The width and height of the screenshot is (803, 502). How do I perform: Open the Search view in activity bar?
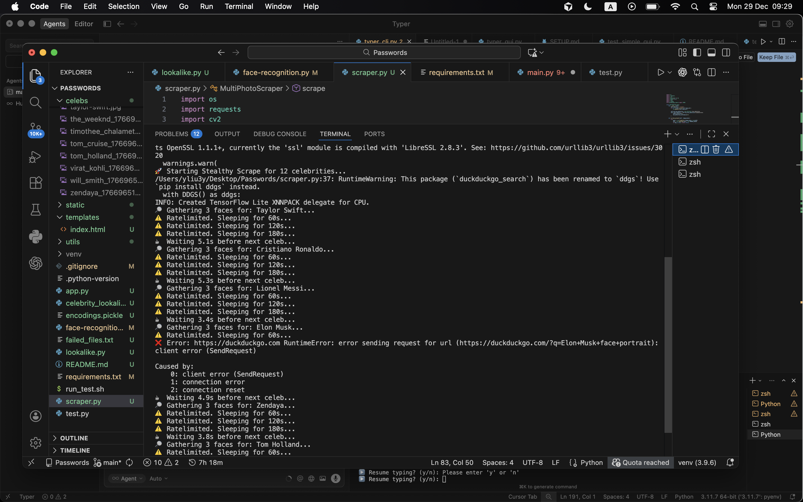35,103
